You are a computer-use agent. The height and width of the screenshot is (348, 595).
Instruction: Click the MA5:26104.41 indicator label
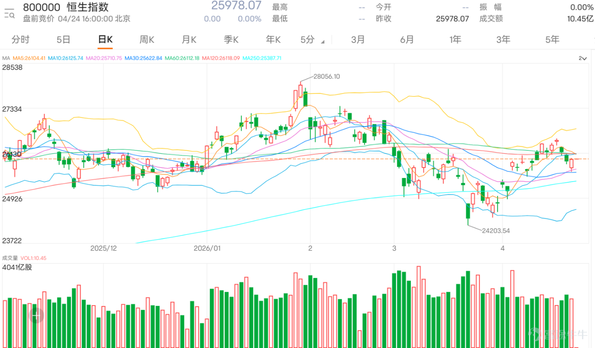(29, 58)
